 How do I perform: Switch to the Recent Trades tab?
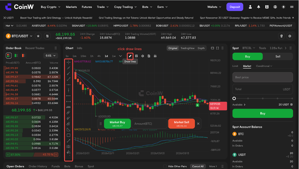coord(35,48)
